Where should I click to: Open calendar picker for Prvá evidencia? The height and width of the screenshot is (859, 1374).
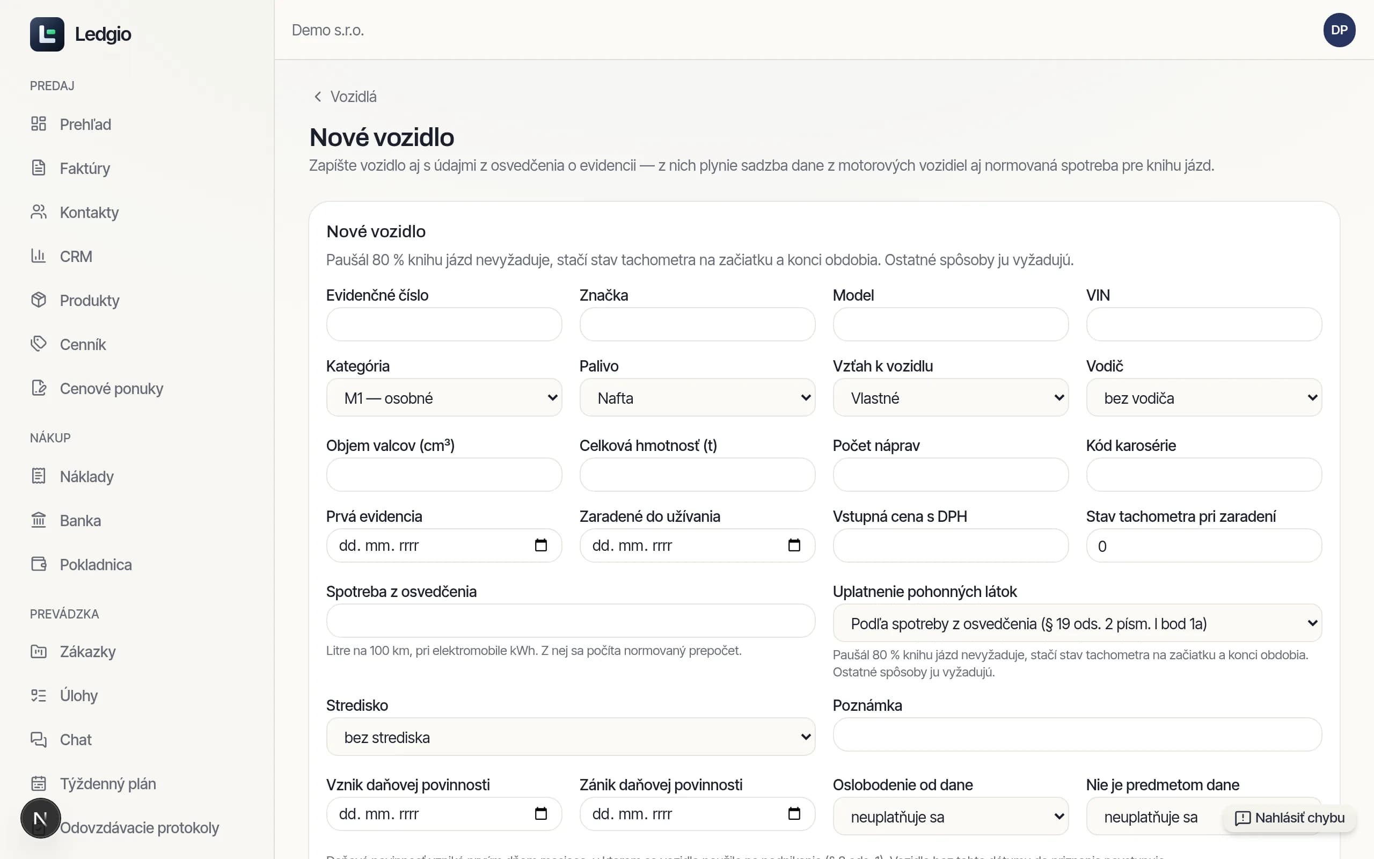click(540, 545)
